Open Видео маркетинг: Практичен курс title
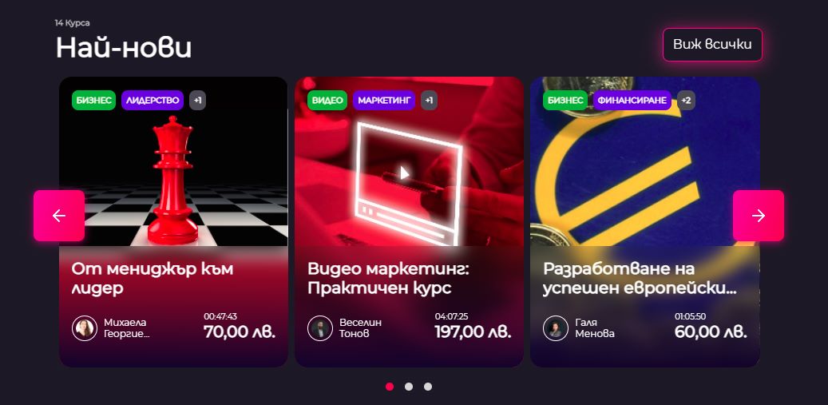 [x=388, y=278]
